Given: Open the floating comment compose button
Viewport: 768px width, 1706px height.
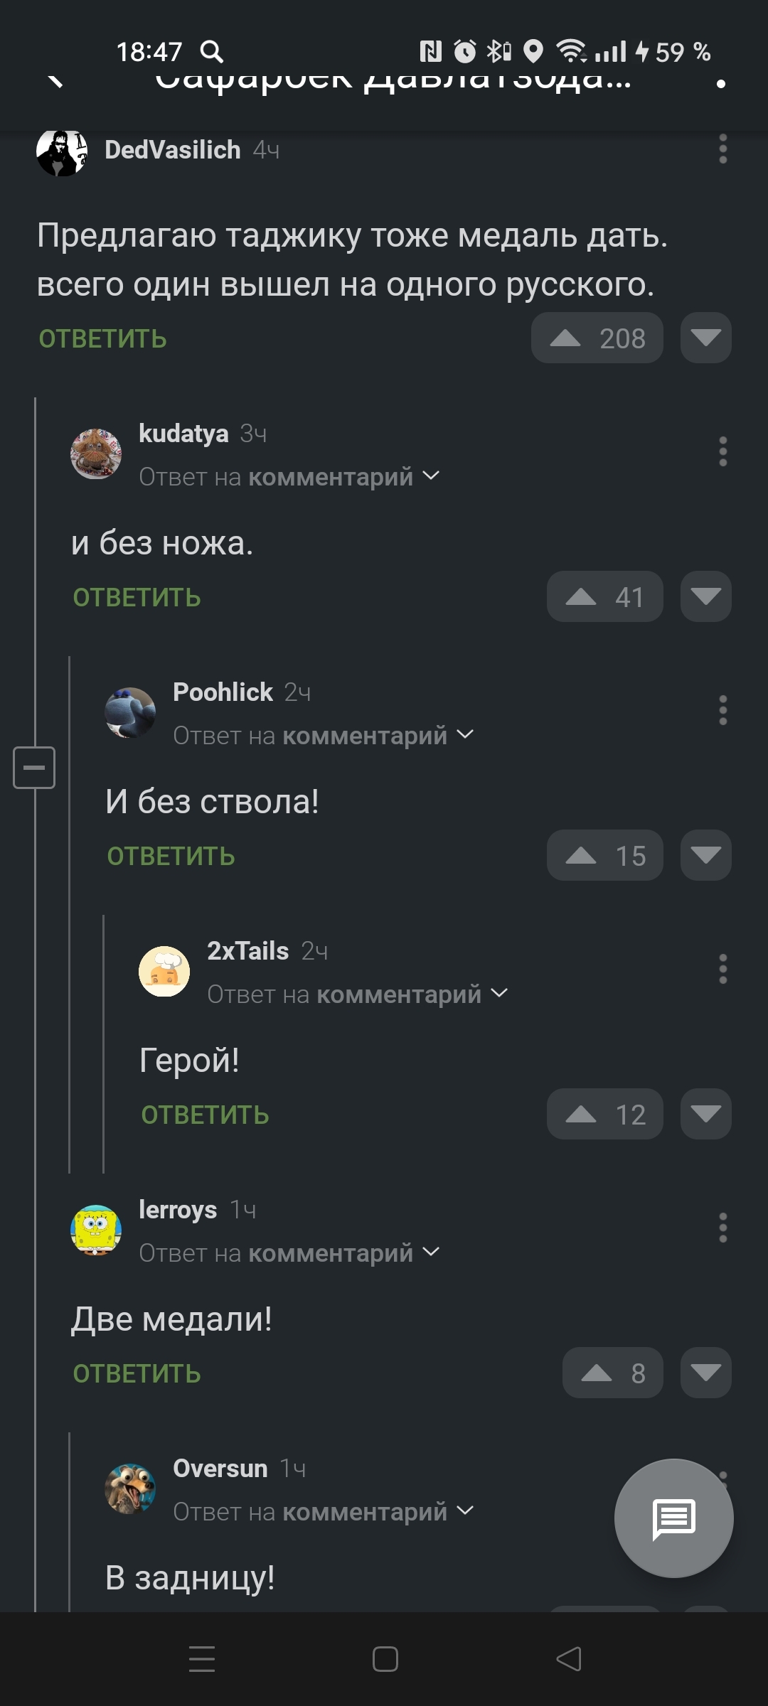Looking at the screenshot, I should point(673,1518).
